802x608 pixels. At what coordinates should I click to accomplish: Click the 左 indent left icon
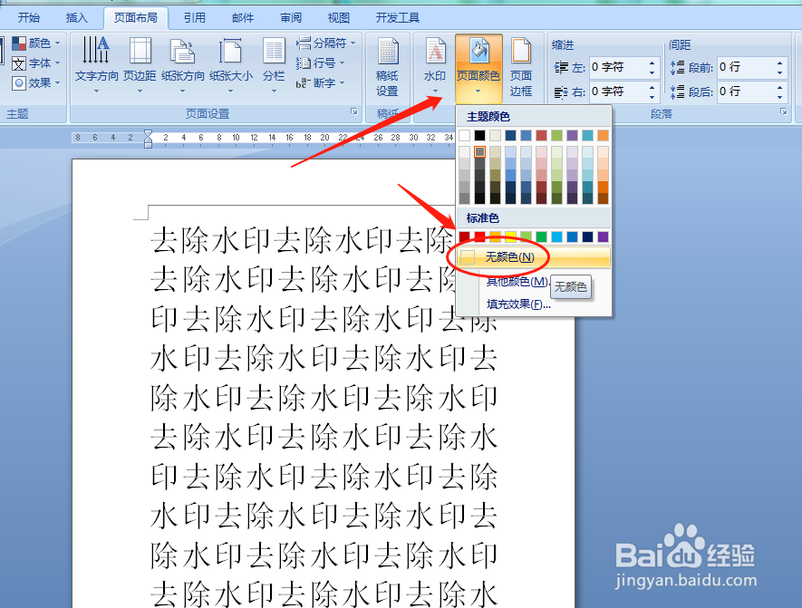pos(561,67)
